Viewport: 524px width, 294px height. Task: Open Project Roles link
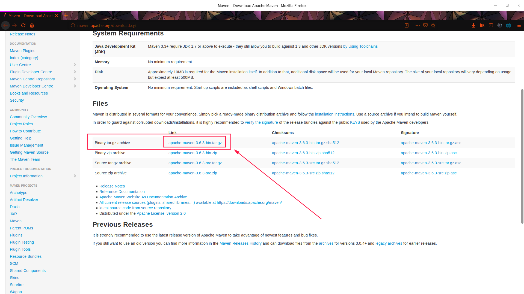21,124
